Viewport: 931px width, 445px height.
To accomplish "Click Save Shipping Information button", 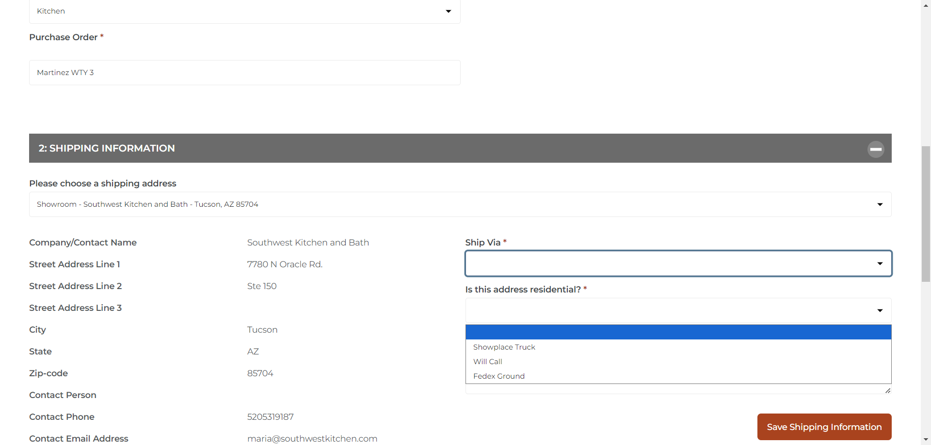I will [824, 427].
